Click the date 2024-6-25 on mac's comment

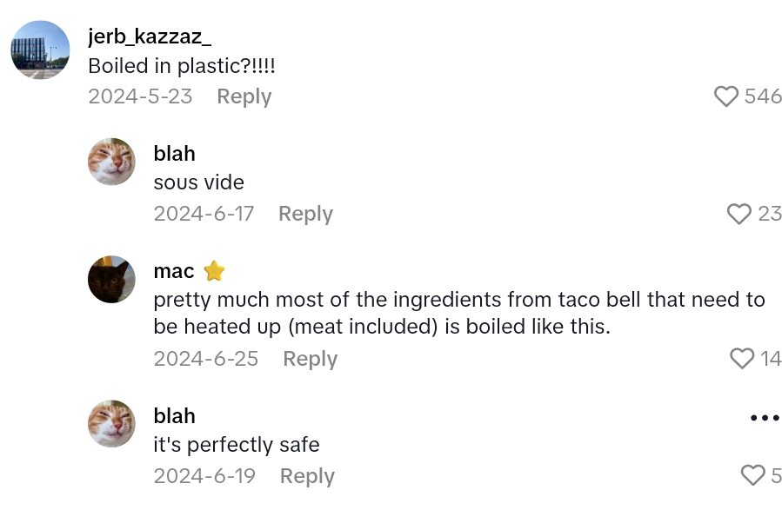[205, 359]
